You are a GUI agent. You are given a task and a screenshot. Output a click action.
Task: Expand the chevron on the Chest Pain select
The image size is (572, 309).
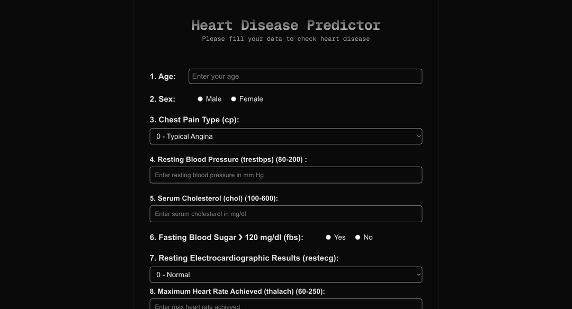(x=416, y=136)
